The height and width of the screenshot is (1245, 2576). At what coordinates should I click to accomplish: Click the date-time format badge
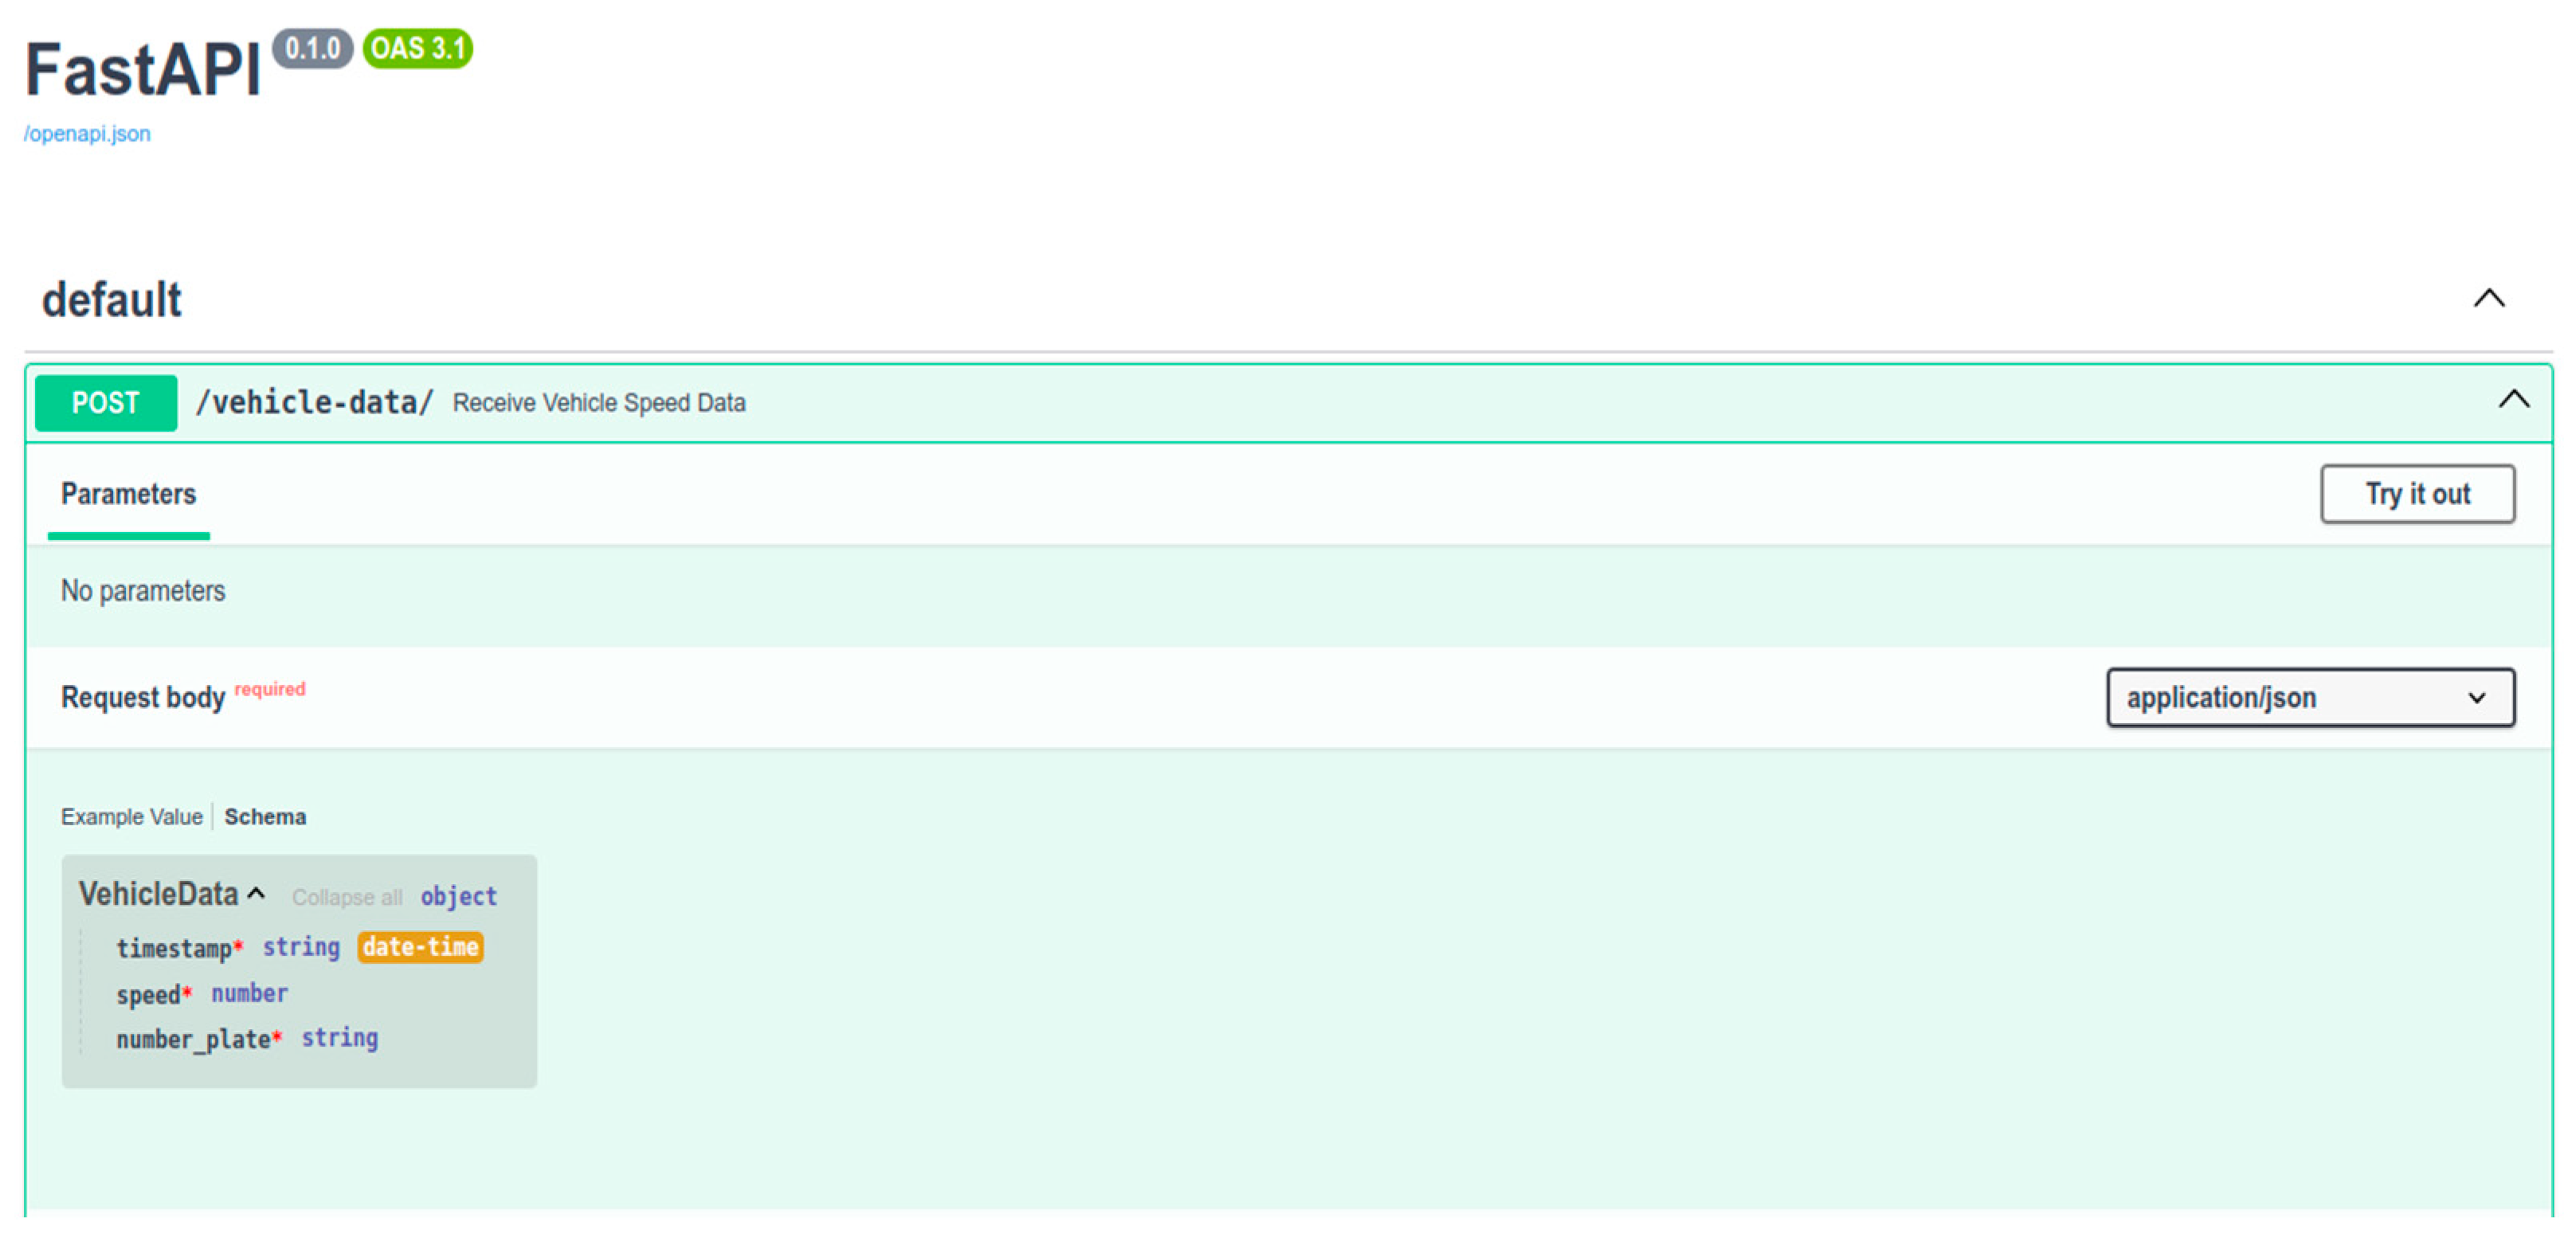[x=420, y=946]
